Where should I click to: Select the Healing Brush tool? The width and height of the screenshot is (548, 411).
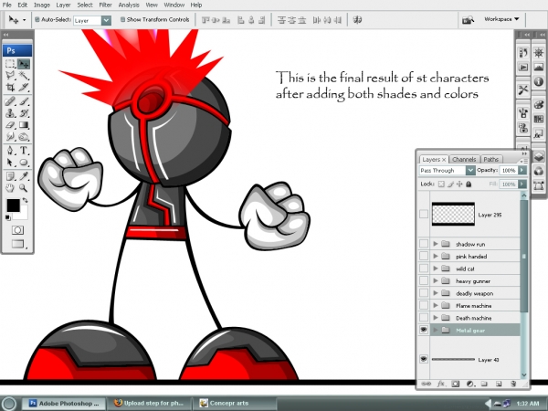pyautogui.click(x=10, y=101)
